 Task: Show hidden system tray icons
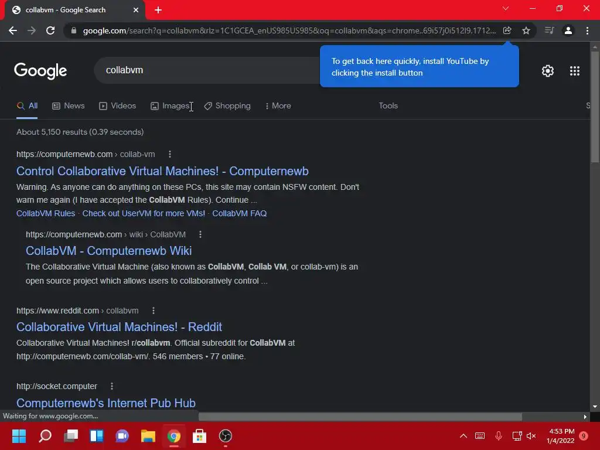pos(463,436)
